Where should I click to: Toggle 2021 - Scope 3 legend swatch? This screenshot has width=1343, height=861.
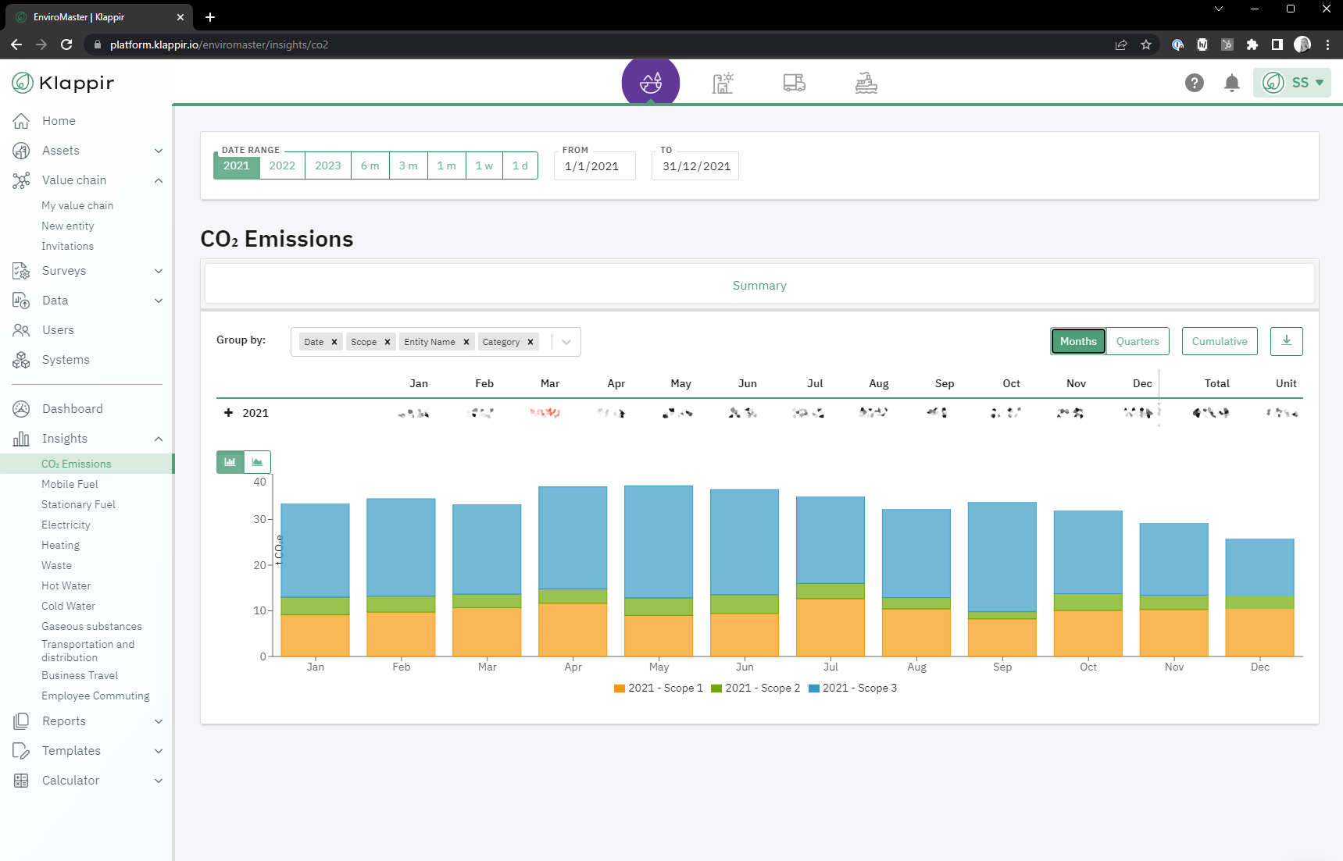point(814,688)
